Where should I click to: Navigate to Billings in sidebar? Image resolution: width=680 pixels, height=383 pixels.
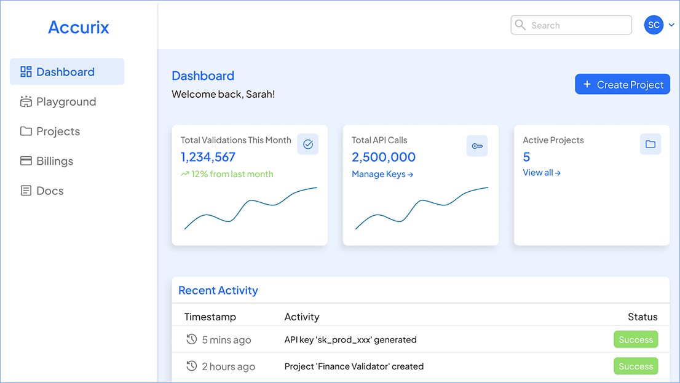point(55,161)
